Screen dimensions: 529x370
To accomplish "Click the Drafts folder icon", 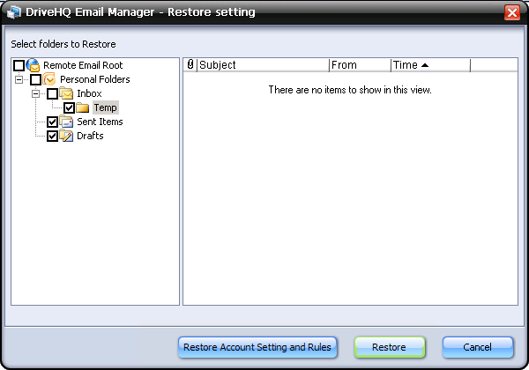I will tap(67, 136).
